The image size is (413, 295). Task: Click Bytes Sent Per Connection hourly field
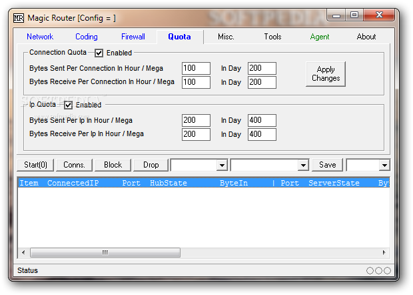[x=196, y=68]
